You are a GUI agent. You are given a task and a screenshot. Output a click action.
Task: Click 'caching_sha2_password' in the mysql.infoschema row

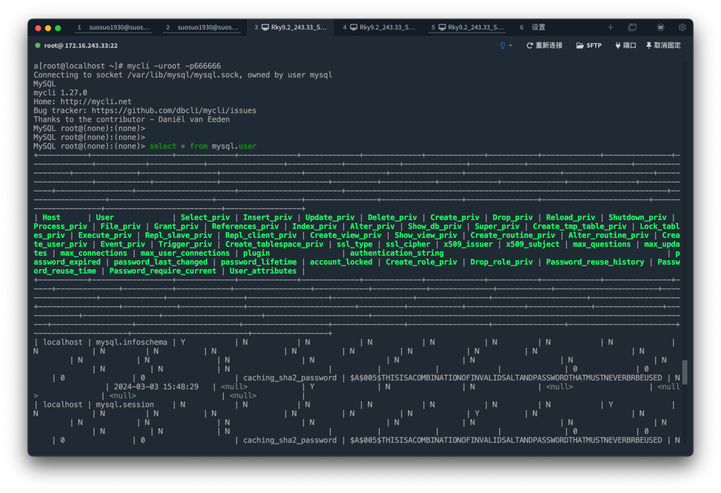[x=290, y=378]
